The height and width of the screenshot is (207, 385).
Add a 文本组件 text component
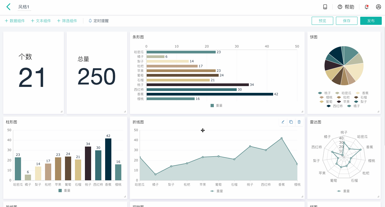pos(41,21)
